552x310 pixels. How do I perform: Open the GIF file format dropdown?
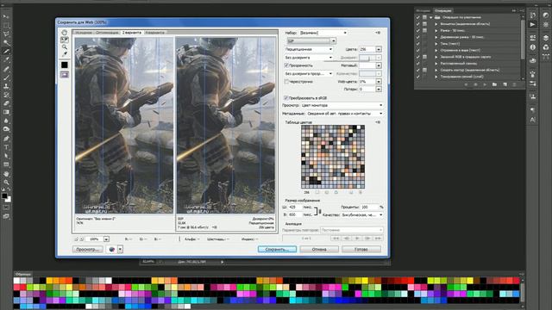tap(311, 41)
